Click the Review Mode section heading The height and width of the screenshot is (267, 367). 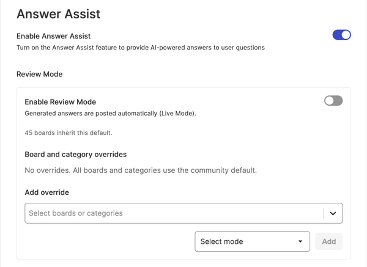pyautogui.click(x=40, y=74)
